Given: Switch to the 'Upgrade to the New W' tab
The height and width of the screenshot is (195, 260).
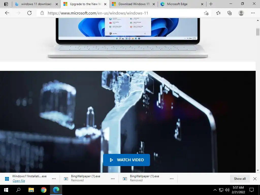Looking at the screenshot, I should point(85,4).
